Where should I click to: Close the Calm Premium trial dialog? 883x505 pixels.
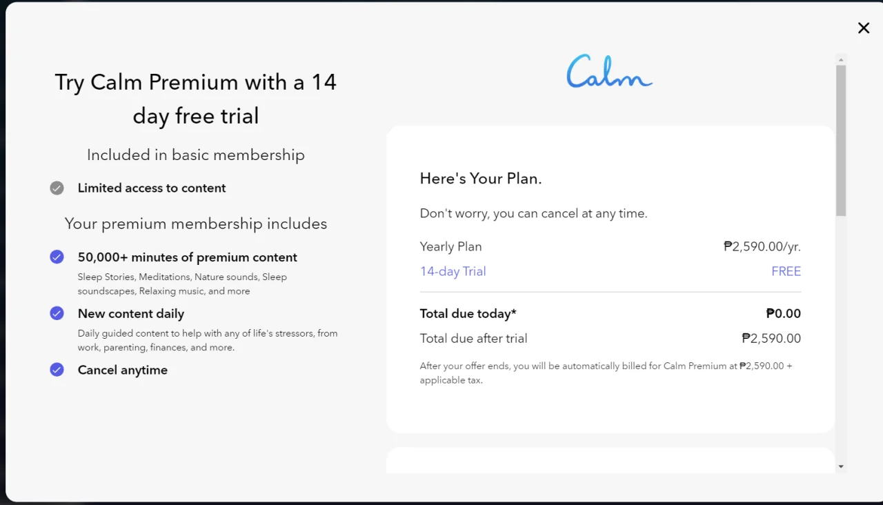(864, 28)
